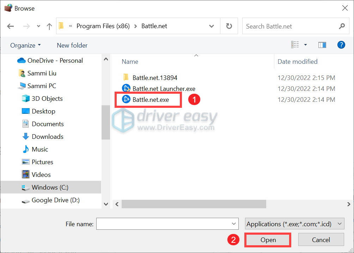Go up one folder level
This screenshot has height=253, width=354.
click(x=49, y=26)
